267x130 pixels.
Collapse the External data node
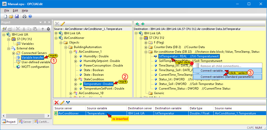(x=8, y=48)
